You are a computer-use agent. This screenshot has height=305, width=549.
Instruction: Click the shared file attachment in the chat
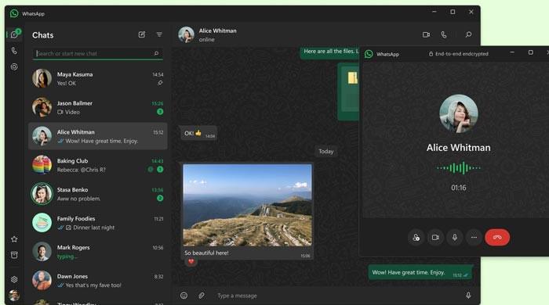[348, 91]
